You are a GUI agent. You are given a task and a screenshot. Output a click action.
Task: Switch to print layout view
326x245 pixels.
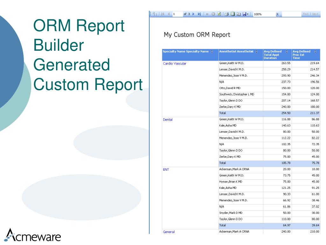tap(233, 14)
